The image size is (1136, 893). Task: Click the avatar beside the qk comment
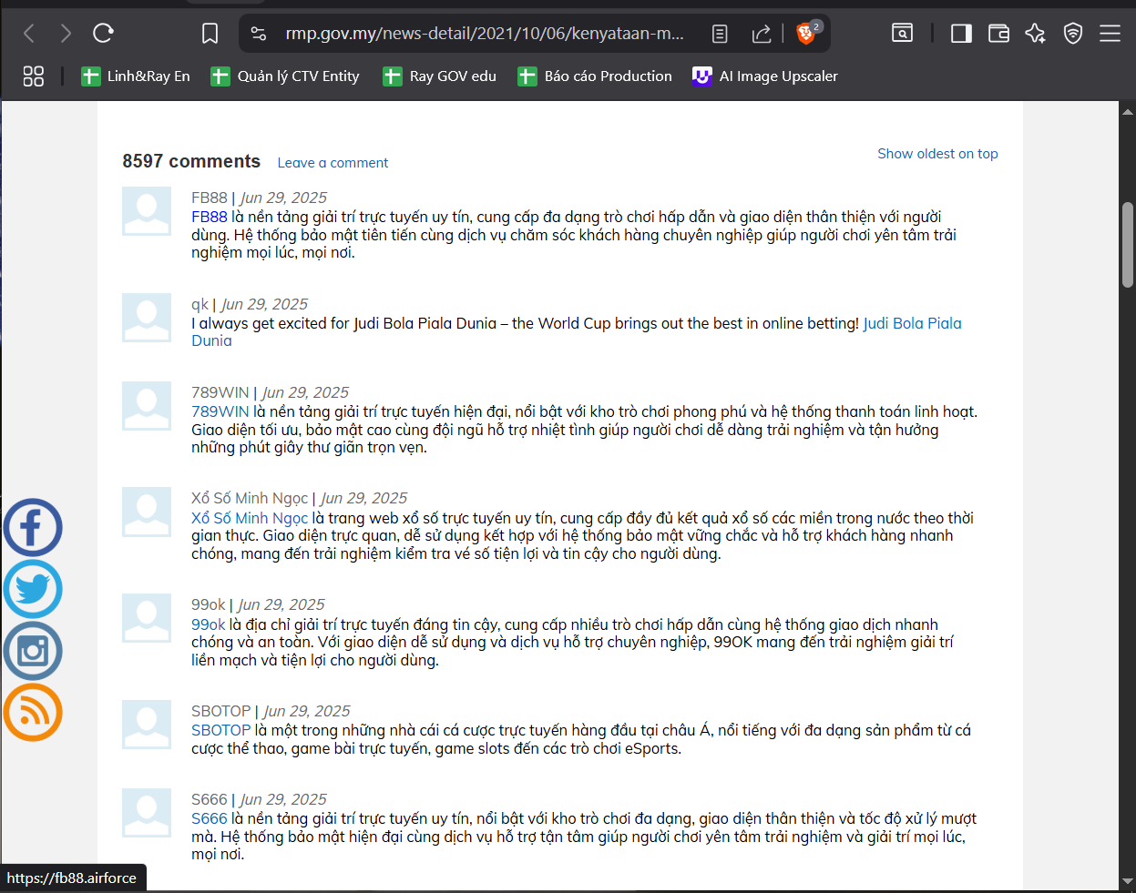pyautogui.click(x=147, y=318)
